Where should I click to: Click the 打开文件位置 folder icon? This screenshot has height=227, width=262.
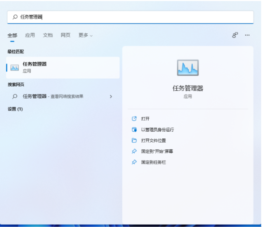click(x=134, y=141)
